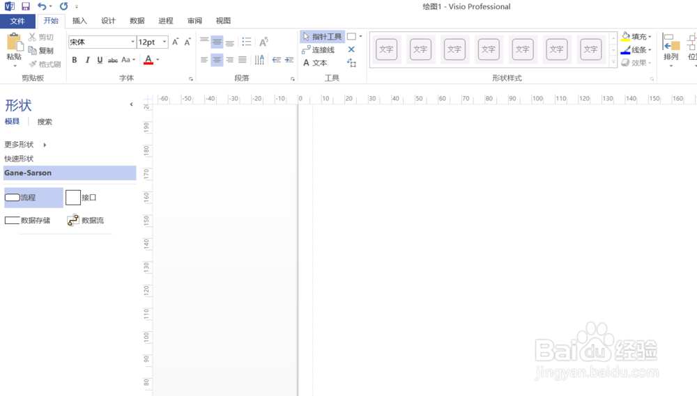Switch to the 搜索 tab in shapes panel

point(45,122)
